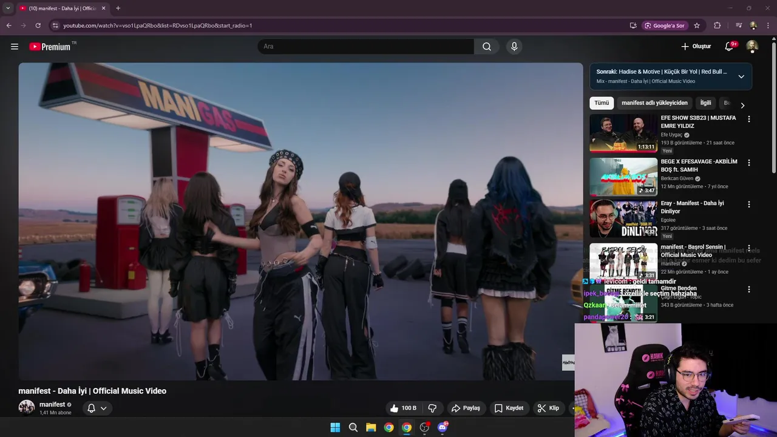Expand the Sonraki mix playlist panel
Image resolution: width=777 pixels, height=437 pixels.
coord(741,76)
